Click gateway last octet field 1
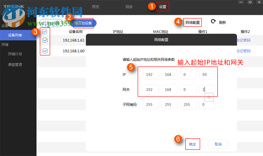 [207, 89]
